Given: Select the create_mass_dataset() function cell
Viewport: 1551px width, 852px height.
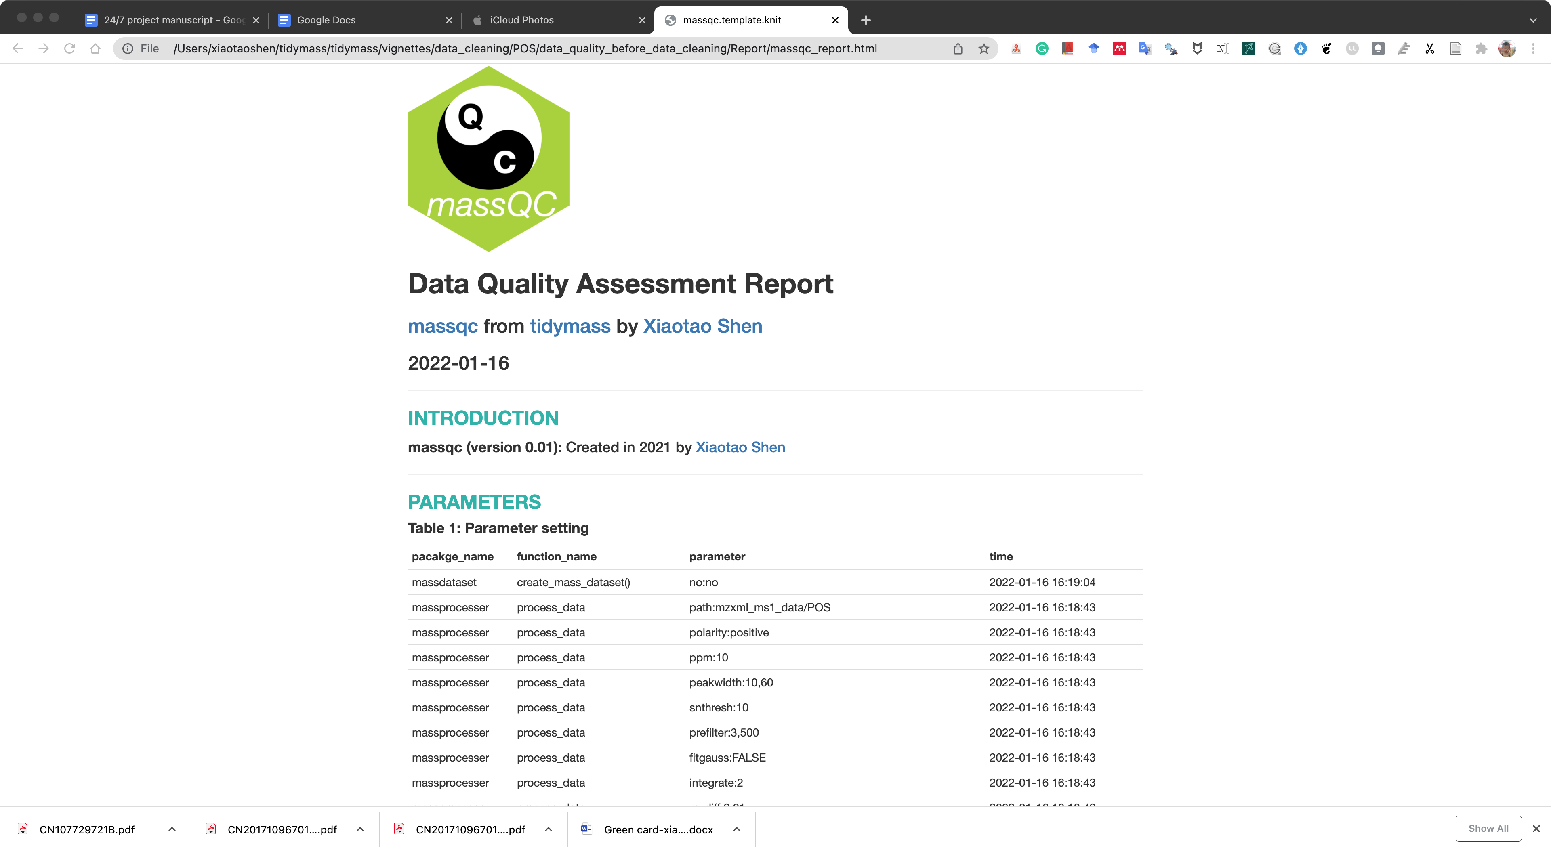Looking at the screenshot, I should (x=573, y=582).
